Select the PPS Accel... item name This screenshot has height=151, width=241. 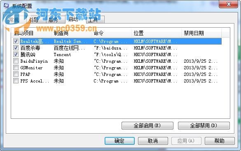pyautogui.click(x=35, y=81)
